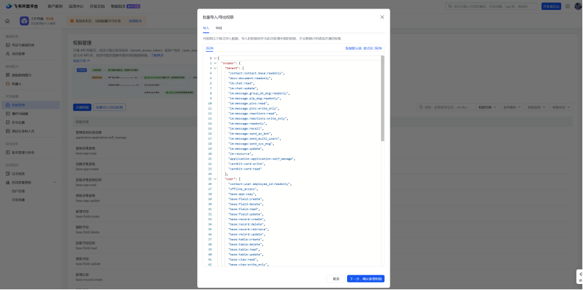Switch to the 导出 tab
Viewport: 583px width, 290px height.
point(219,28)
